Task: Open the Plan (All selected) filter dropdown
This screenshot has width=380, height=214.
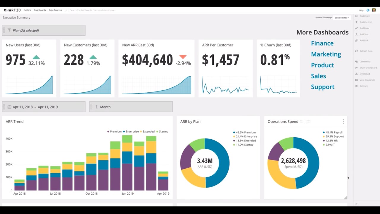Action: (x=44, y=30)
